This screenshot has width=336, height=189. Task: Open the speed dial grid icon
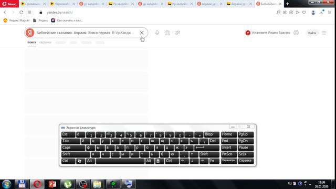(x=29, y=13)
